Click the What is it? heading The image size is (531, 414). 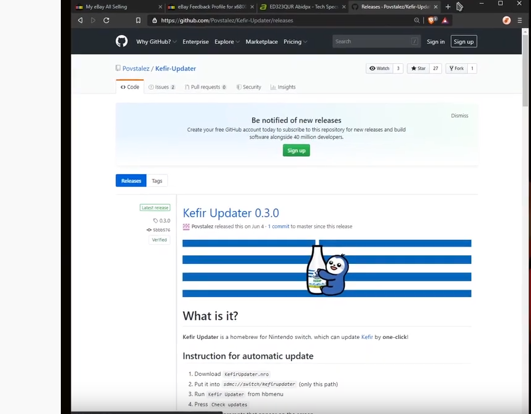point(210,316)
